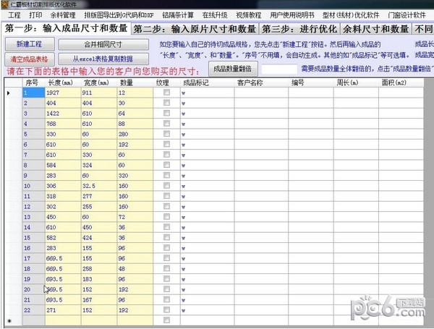Click the input box beside 成品数量翻倍
This screenshot has height=329, width=434.
click(x=278, y=69)
